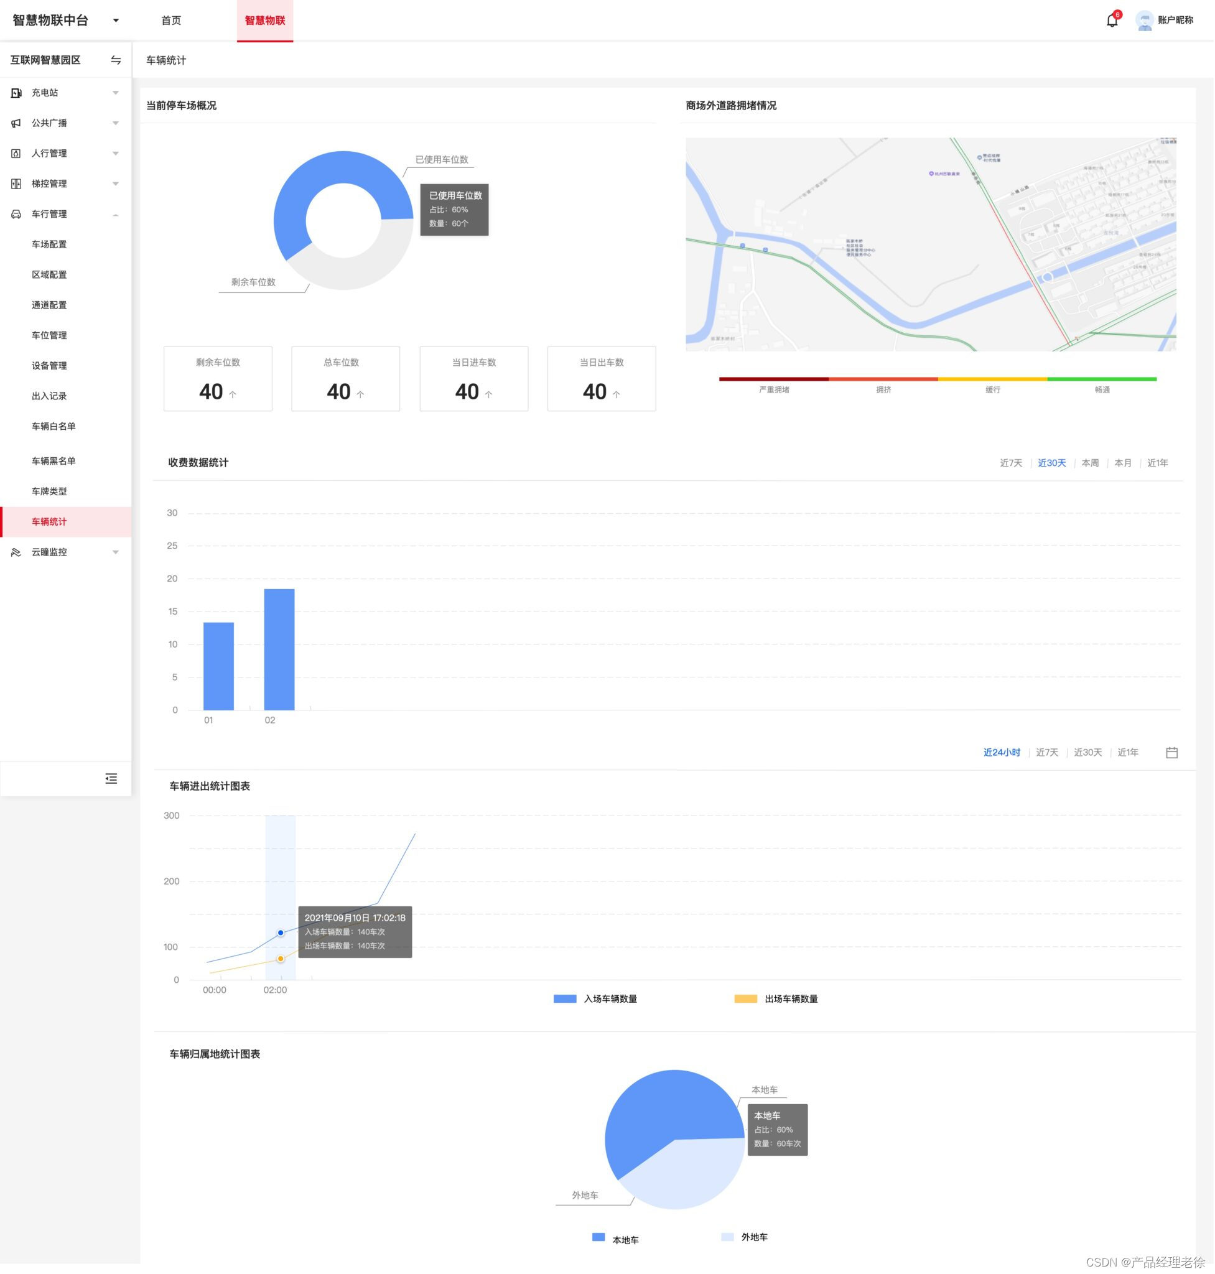Viewport: 1215px width, 1274px height.
Task: Collapse sidebar with bottom menu icon
Action: (111, 778)
